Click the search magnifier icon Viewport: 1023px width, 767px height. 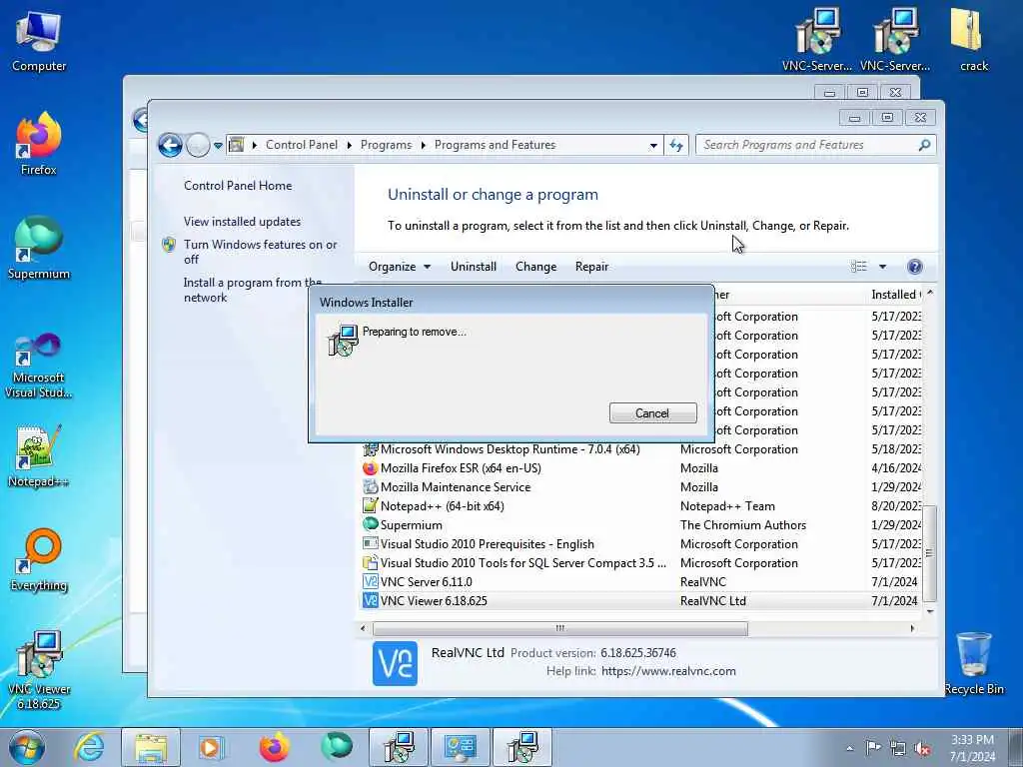pyautogui.click(x=924, y=145)
